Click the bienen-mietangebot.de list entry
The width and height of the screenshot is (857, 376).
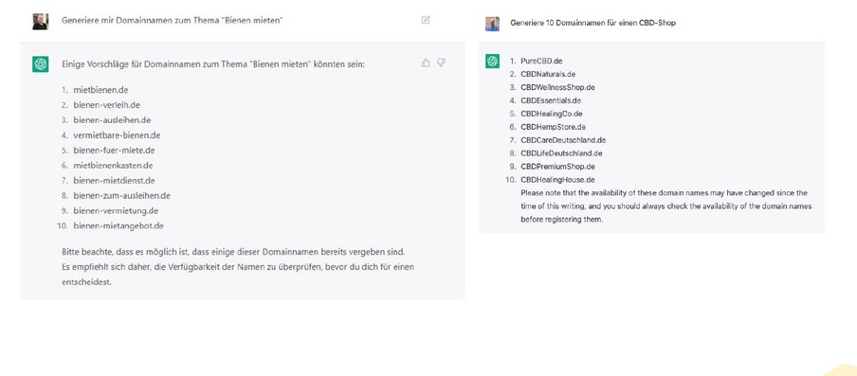pos(119,225)
